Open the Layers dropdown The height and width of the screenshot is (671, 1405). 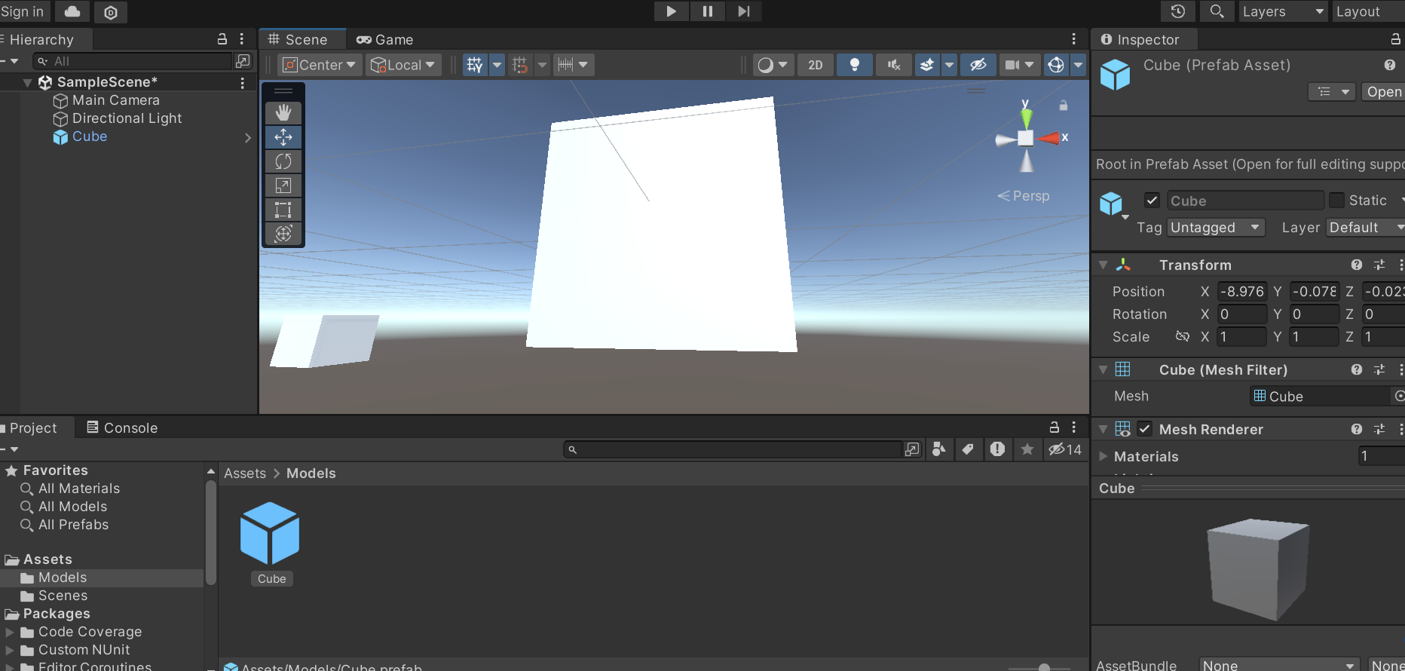tap(1283, 11)
